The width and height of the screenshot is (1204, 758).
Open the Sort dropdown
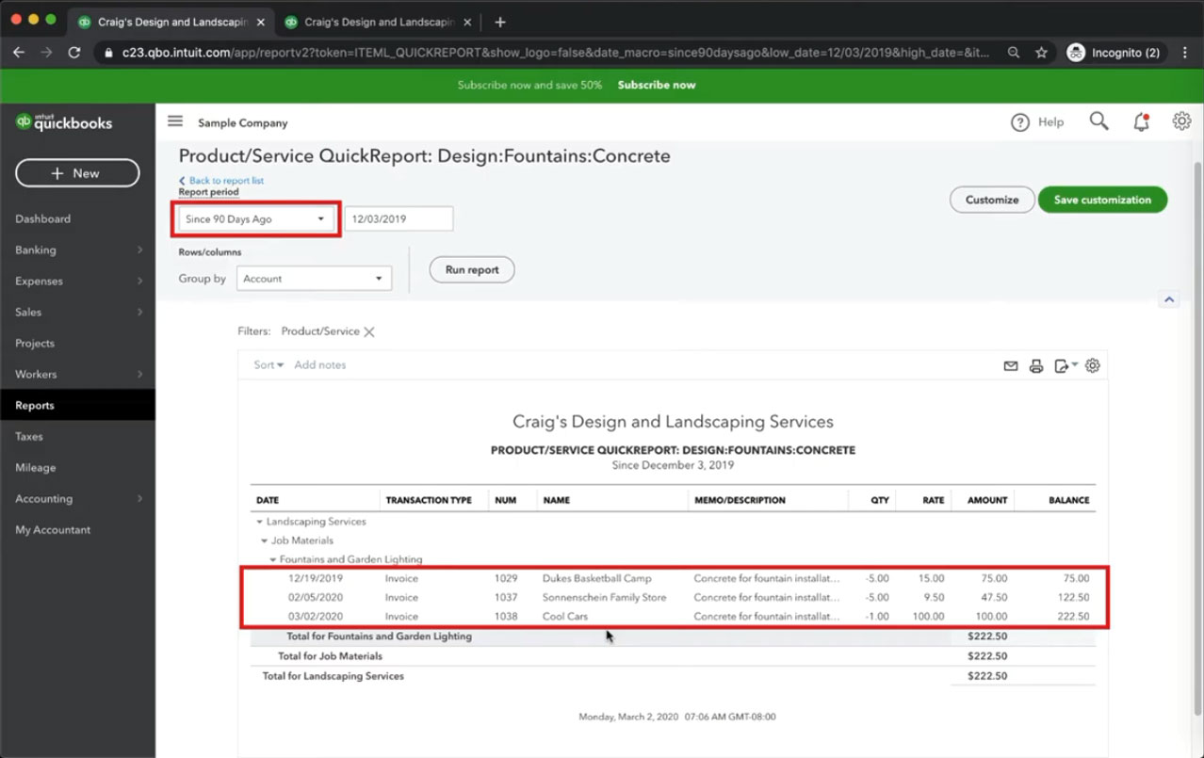268,364
